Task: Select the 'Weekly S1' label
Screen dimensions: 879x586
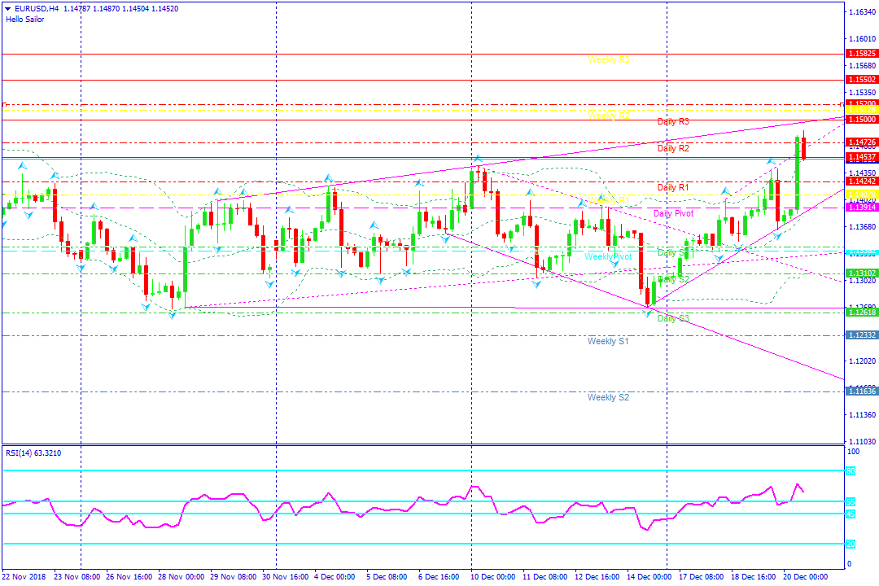Action: coord(608,341)
